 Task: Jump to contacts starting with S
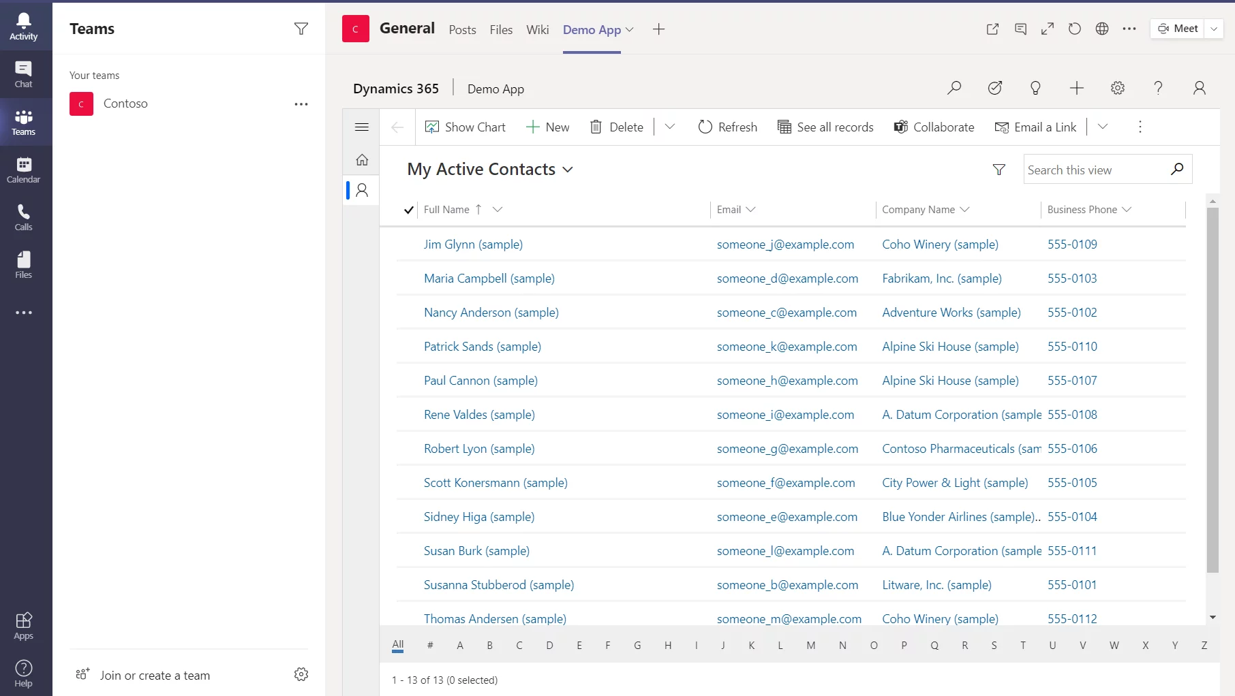pos(994,645)
